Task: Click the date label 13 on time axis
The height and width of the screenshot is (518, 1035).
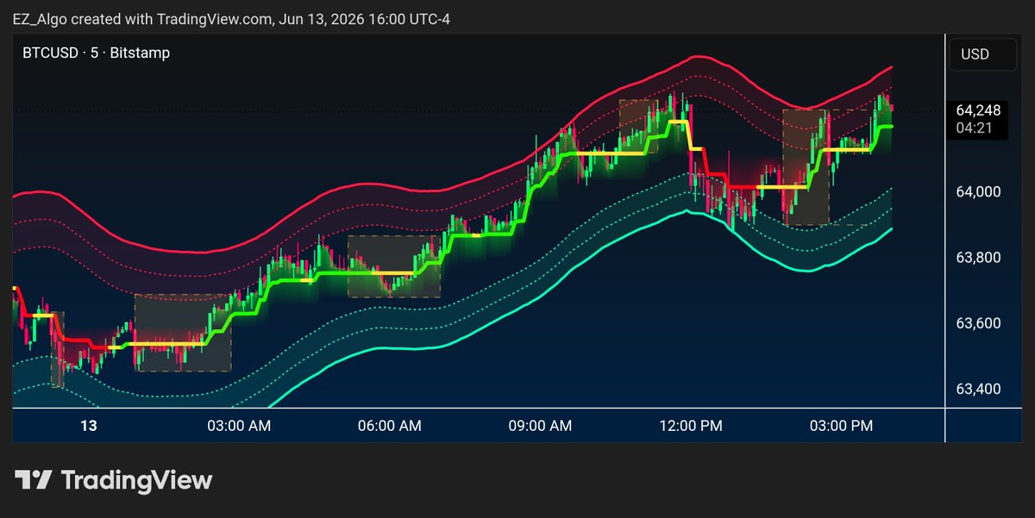Action: [88, 426]
